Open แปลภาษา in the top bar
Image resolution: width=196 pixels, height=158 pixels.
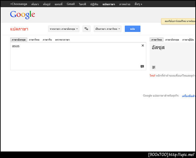[109, 4]
